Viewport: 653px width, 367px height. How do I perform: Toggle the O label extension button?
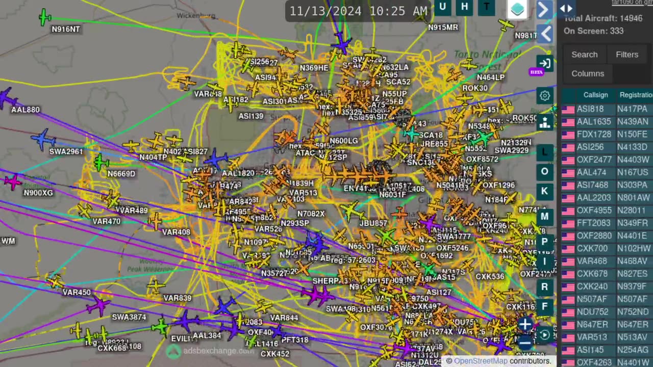pos(544,171)
